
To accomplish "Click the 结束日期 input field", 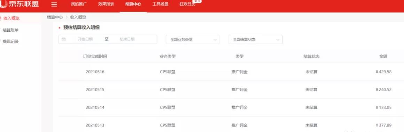I will point(127,39).
